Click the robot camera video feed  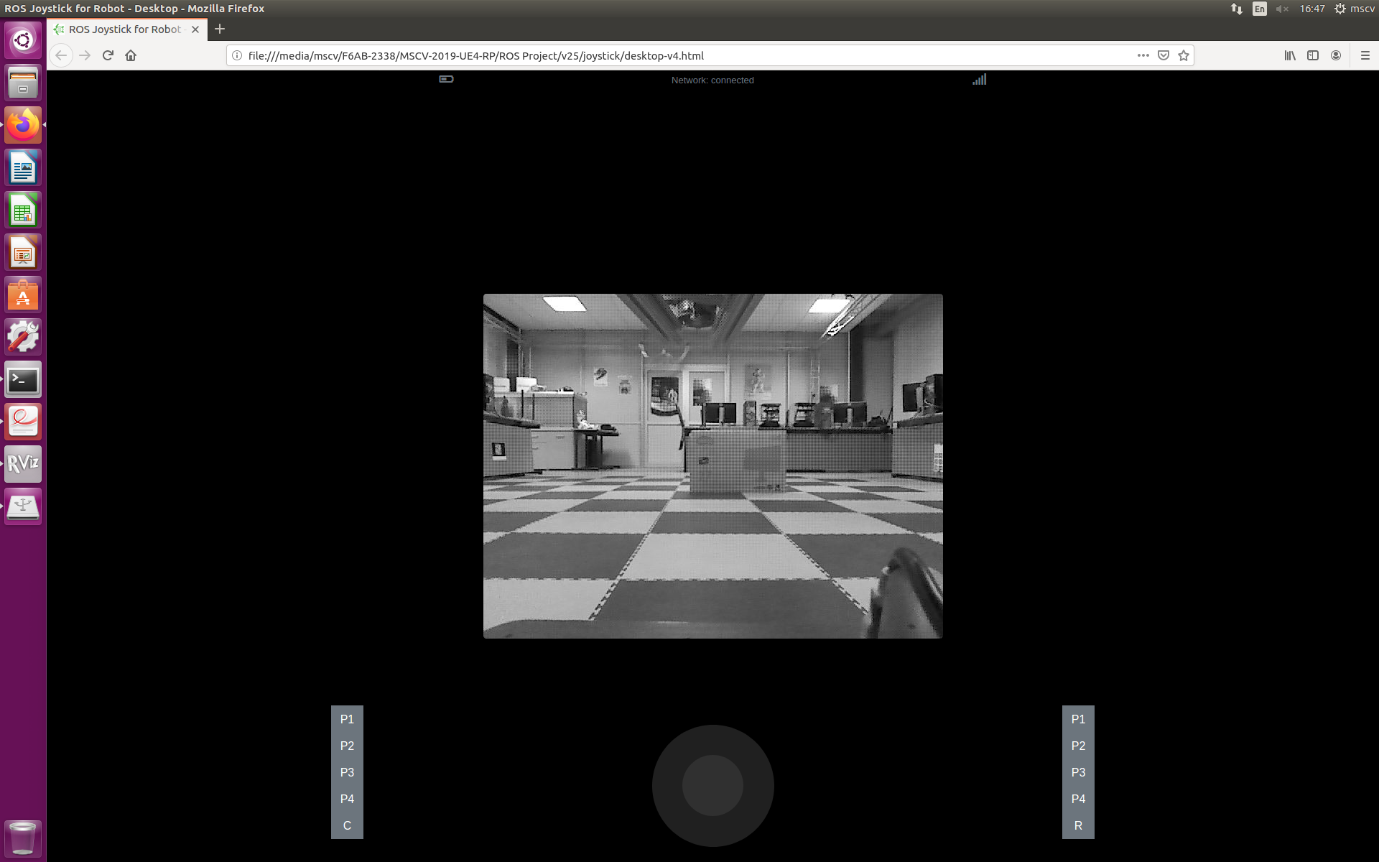coord(712,465)
